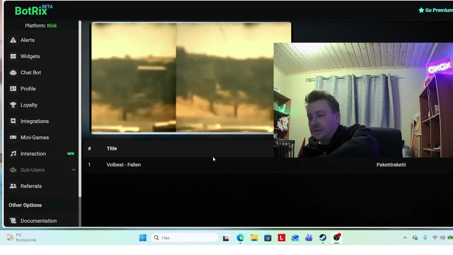Click the Referrals people icon
The width and height of the screenshot is (453, 255).
click(13, 186)
